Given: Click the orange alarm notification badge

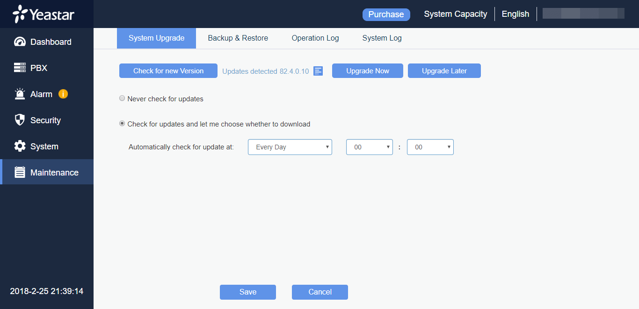Looking at the screenshot, I should pyautogui.click(x=63, y=94).
